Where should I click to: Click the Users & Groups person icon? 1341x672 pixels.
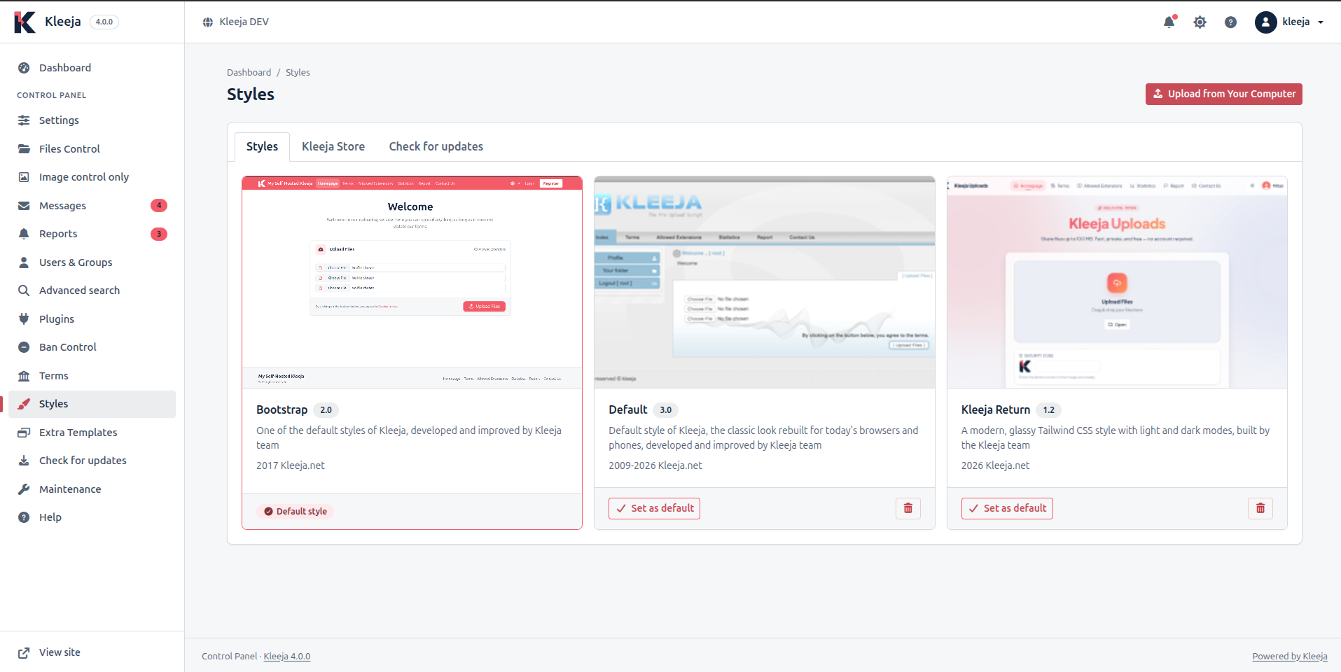(x=24, y=262)
